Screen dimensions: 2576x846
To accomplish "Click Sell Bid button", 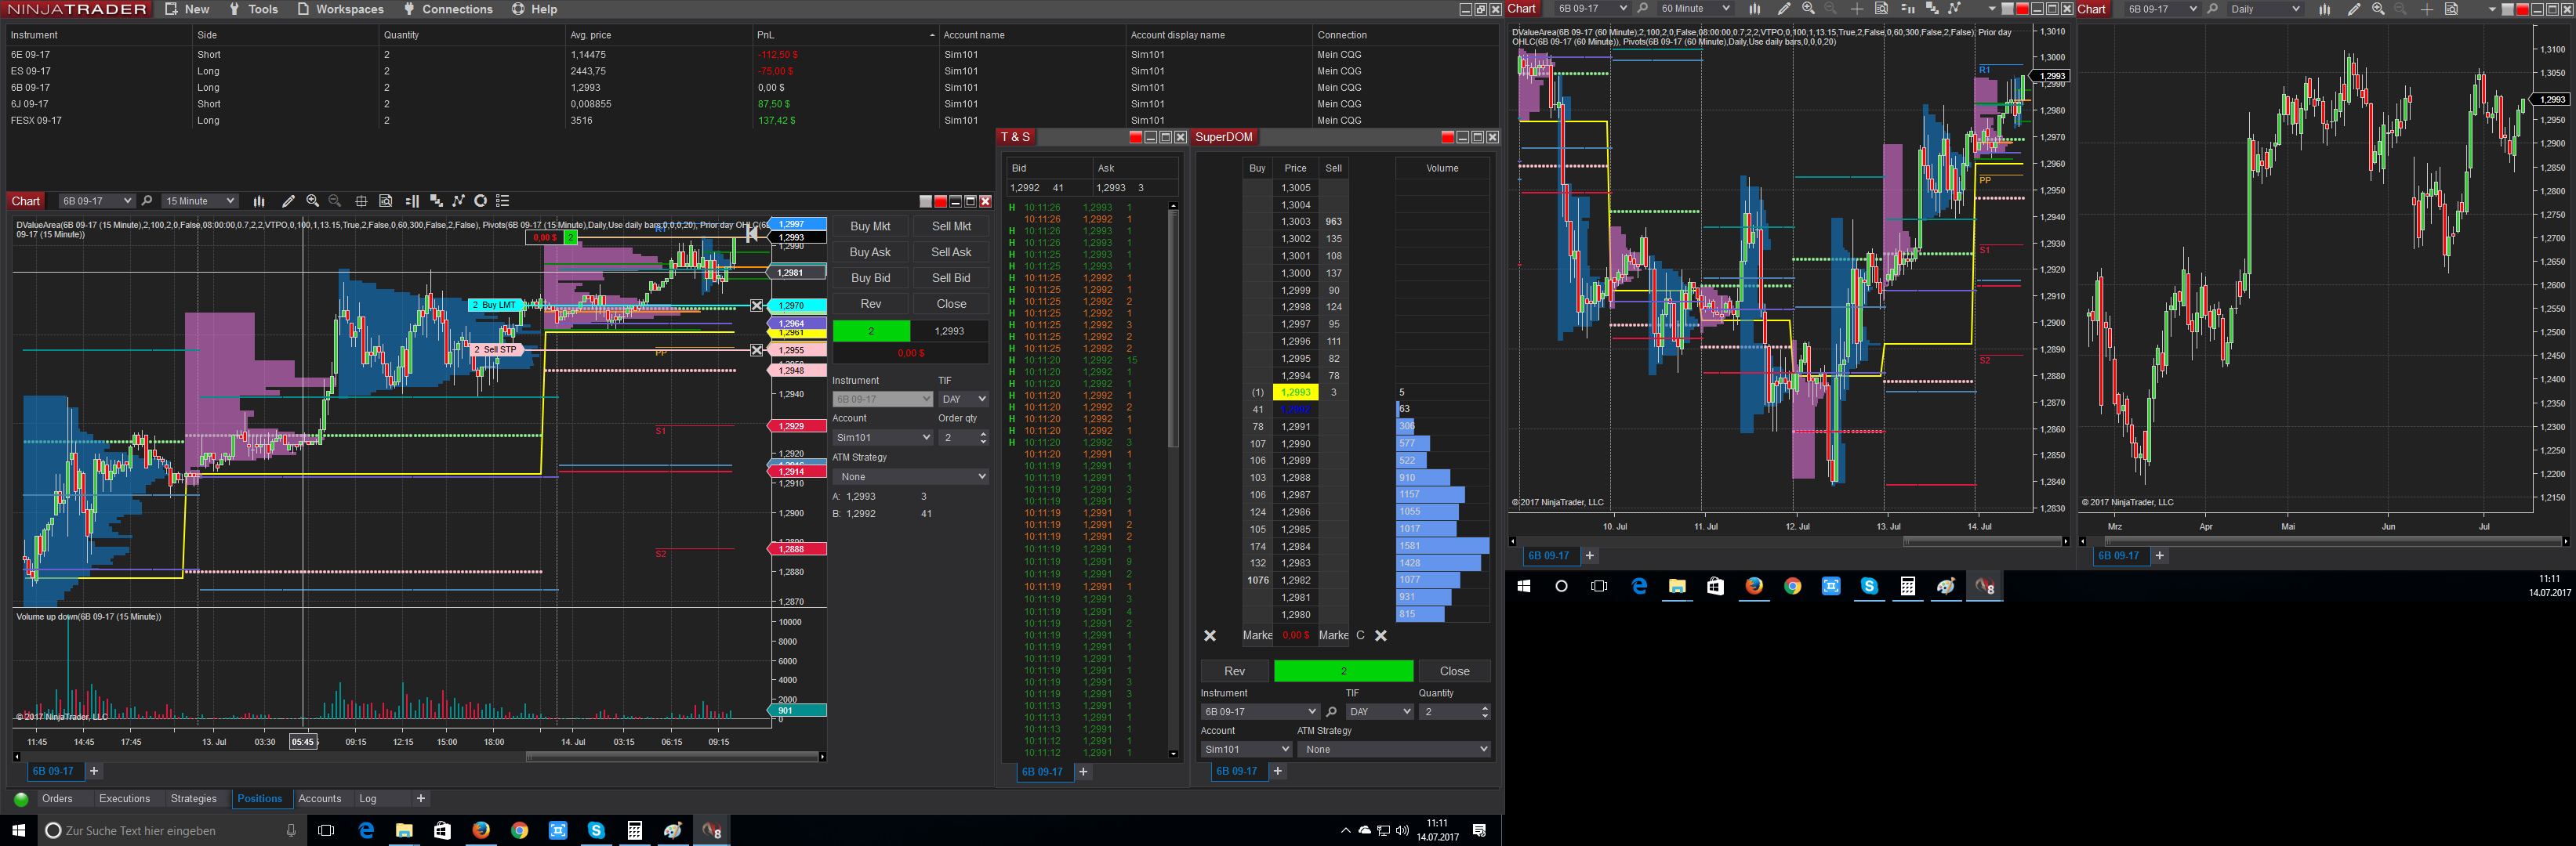I will 951,279.
